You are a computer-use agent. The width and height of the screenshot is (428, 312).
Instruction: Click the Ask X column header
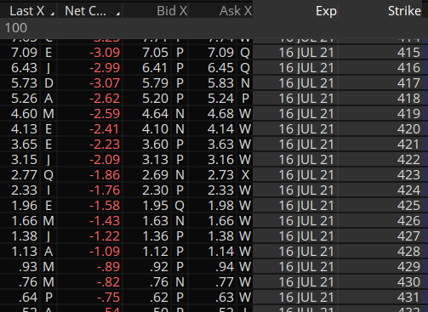click(236, 11)
